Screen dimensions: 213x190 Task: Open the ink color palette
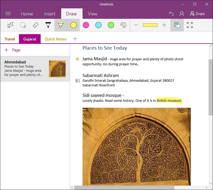[123, 25]
